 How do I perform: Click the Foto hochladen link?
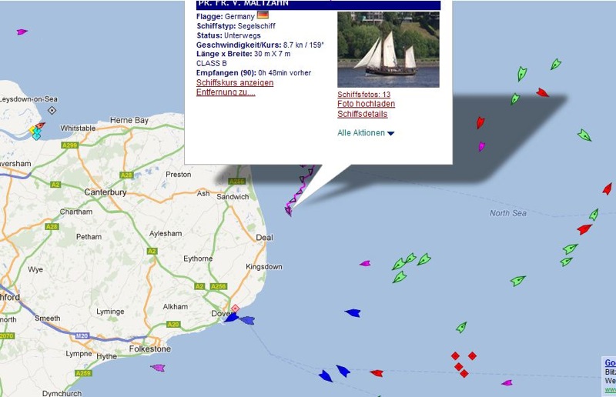(x=366, y=104)
